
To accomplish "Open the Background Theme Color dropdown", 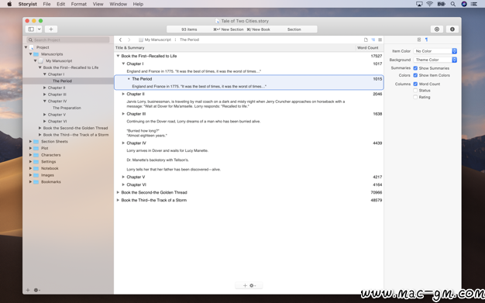I will point(435,60).
